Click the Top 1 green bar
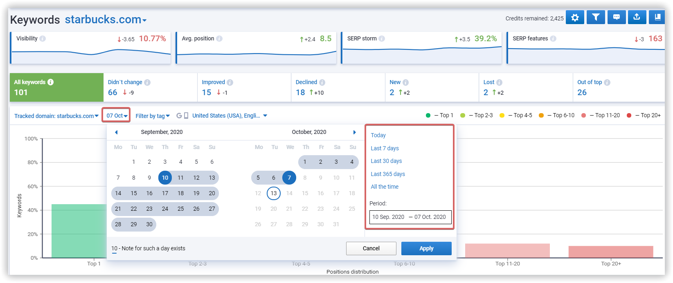This screenshot has width=673, height=283. pyautogui.click(x=79, y=231)
